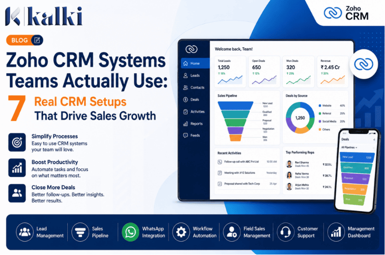Click the blue top funnel stage in Sales Pipeline
Image resolution: width=385 pixels, height=255 pixels.
point(235,106)
